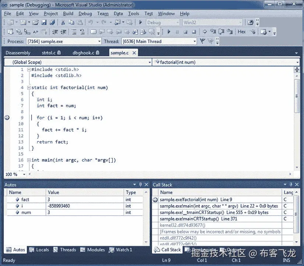
Task: Open the Debug menu
Action: click(x=85, y=14)
